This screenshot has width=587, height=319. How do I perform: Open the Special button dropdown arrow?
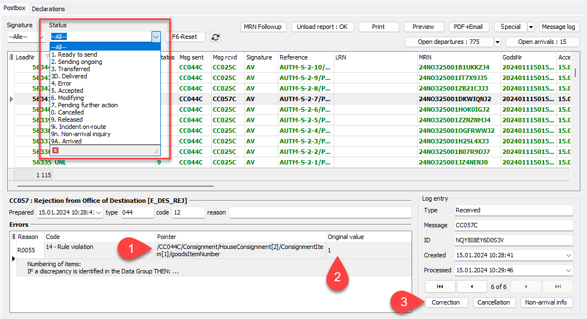pyautogui.click(x=531, y=27)
